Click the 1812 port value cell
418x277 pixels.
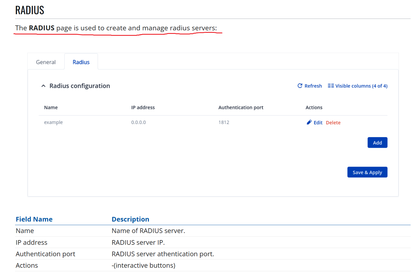click(x=224, y=122)
